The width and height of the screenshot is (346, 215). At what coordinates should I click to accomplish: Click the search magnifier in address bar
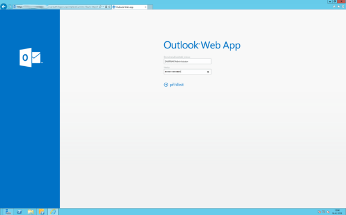pyautogui.click(x=100, y=7)
